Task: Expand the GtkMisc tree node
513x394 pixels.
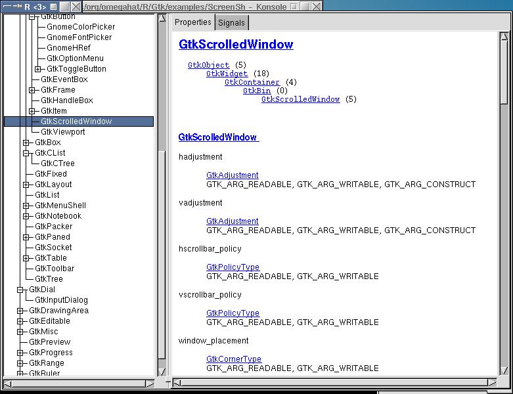Action: [20, 332]
